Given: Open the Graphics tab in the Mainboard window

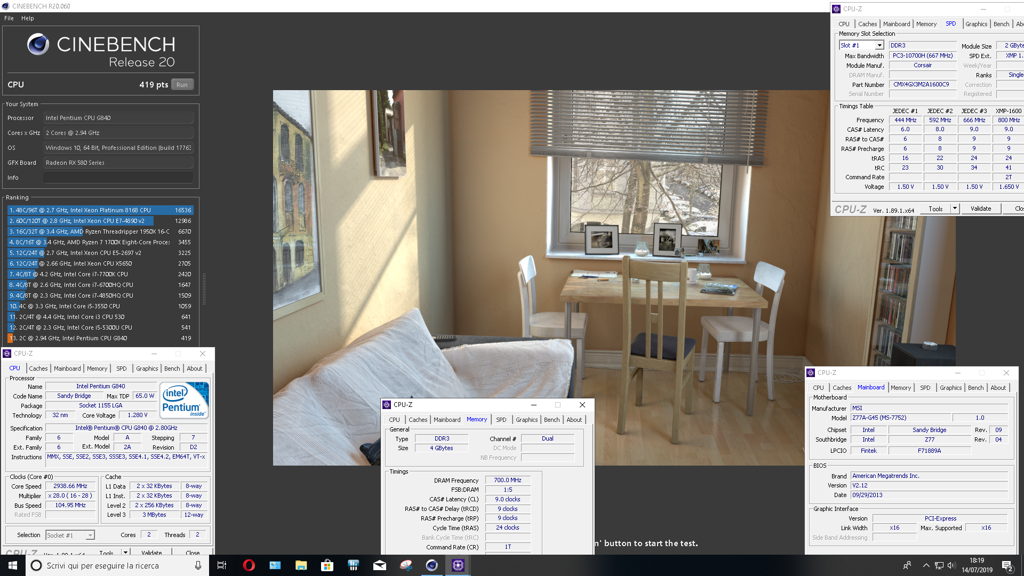Looking at the screenshot, I should point(950,388).
